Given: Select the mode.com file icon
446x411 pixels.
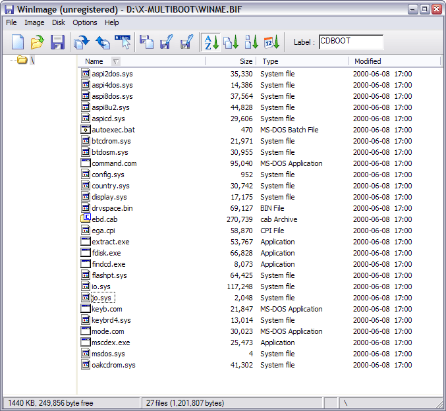Looking at the screenshot, I should (x=86, y=331).
